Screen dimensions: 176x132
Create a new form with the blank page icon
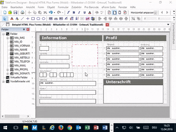click(5, 12)
